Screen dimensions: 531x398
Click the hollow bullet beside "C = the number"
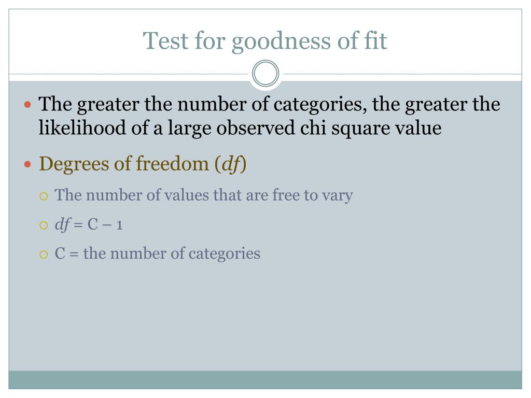pyautogui.click(x=44, y=254)
